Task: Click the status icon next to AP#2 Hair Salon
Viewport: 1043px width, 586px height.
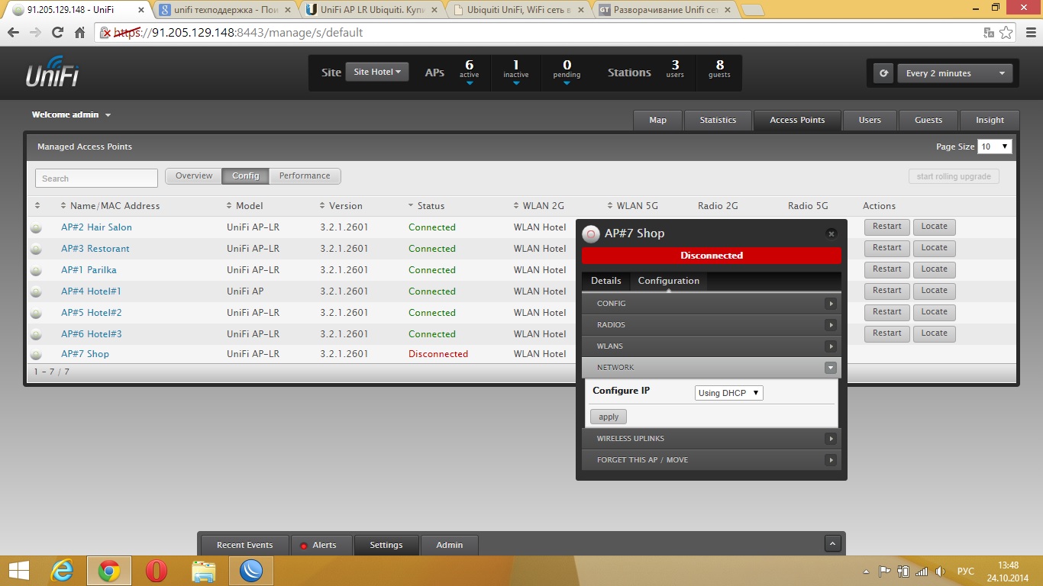Action: click(x=36, y=227)
